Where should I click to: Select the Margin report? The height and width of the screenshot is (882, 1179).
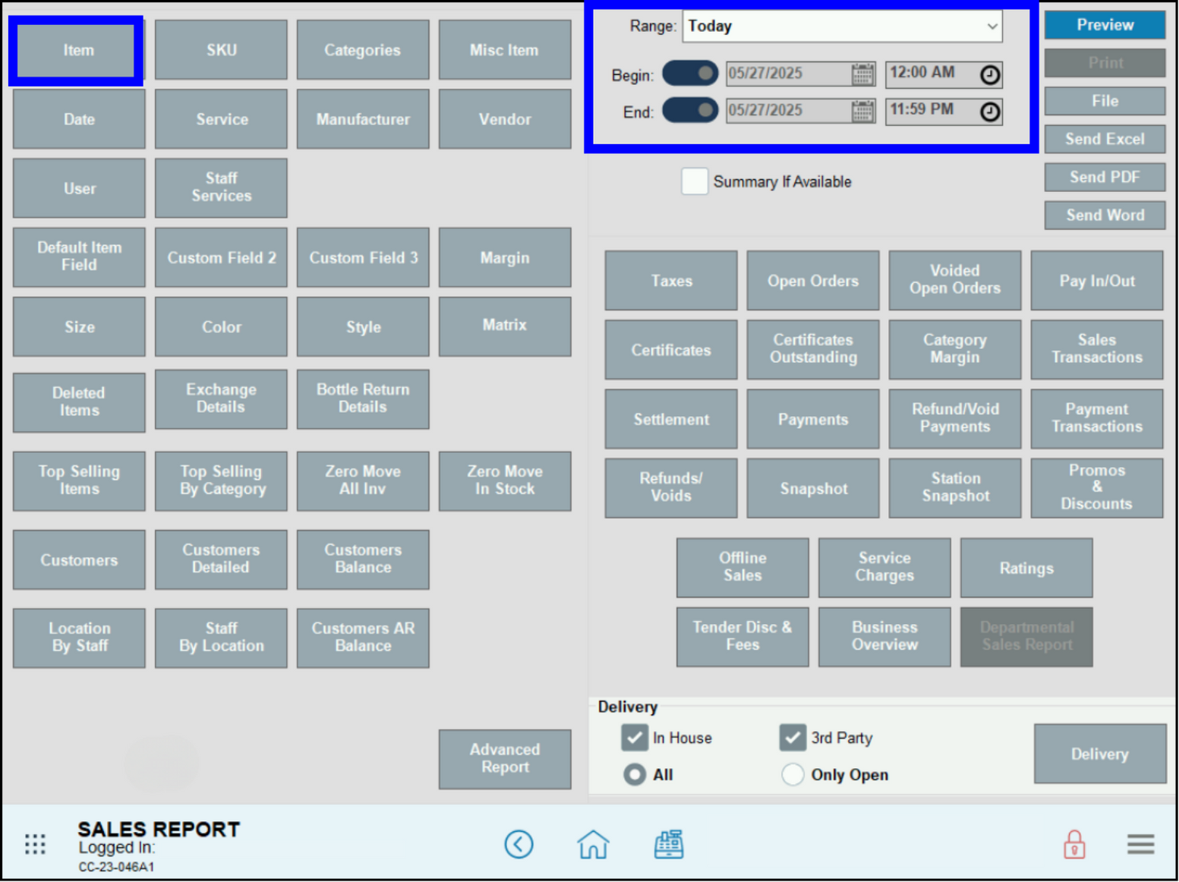505,257
